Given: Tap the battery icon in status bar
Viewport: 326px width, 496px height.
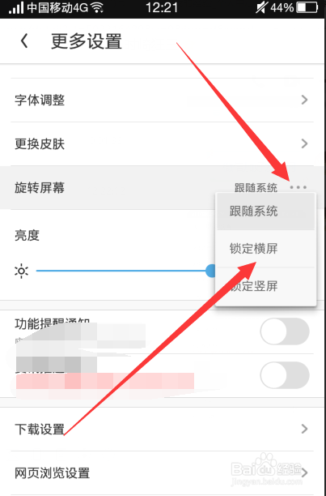Looking at the screenshot, I should click(307, 7).
